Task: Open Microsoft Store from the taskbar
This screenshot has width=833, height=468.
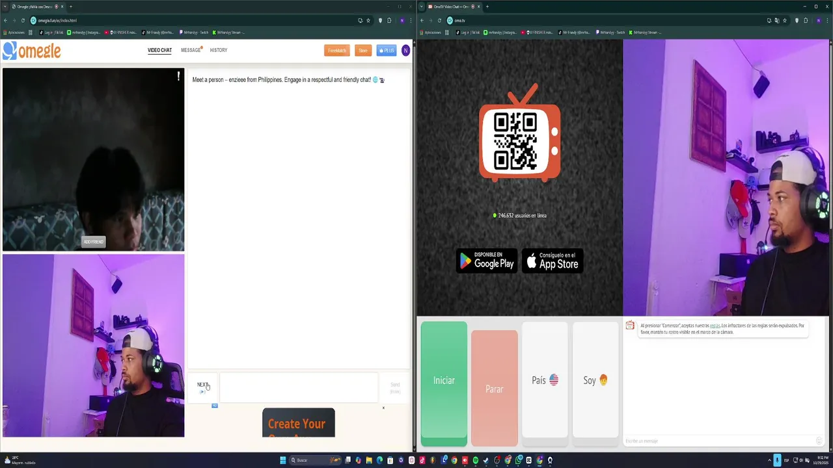Action: (x=390, y=460)
